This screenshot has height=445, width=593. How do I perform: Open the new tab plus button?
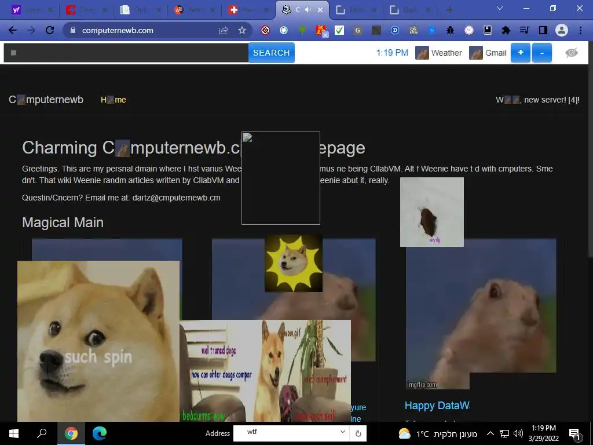tap(449, 10)
